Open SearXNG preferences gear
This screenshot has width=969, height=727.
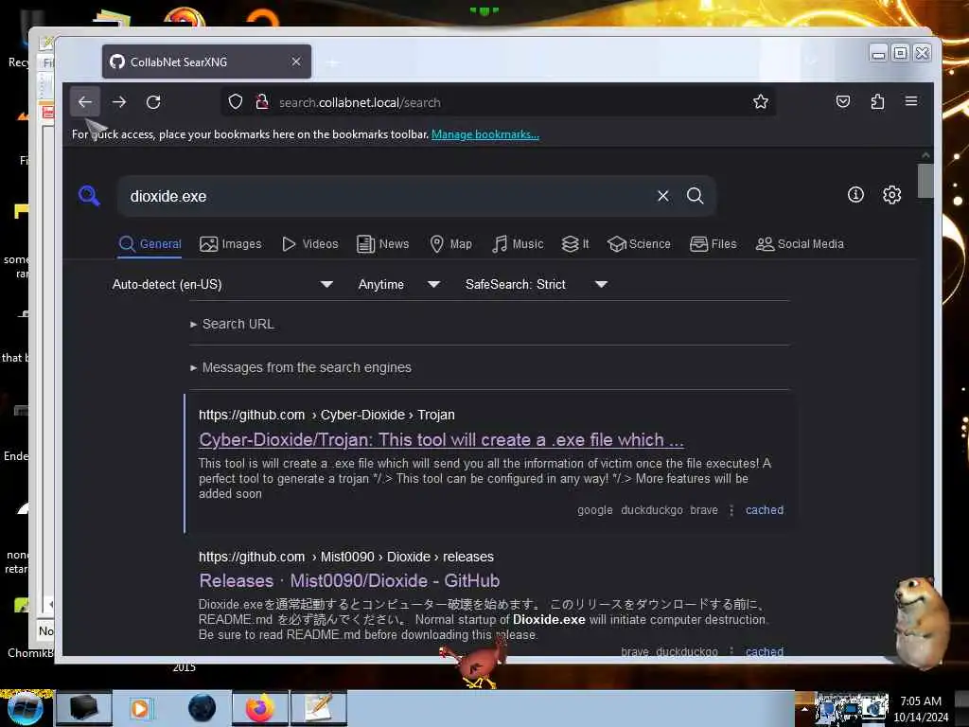891,195
